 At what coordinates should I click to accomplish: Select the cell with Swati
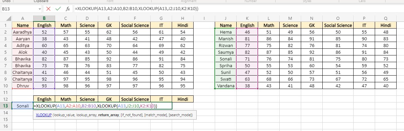pyautogui.click(x=226, y=79)
